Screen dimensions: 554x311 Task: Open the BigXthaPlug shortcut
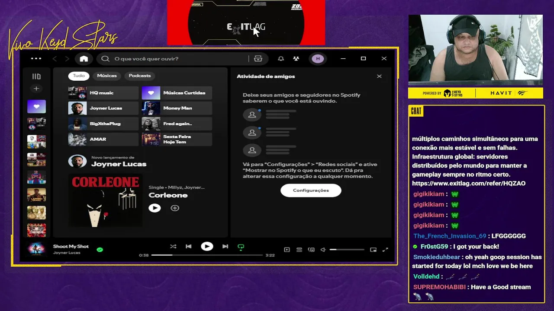click(x=103, y=124)
